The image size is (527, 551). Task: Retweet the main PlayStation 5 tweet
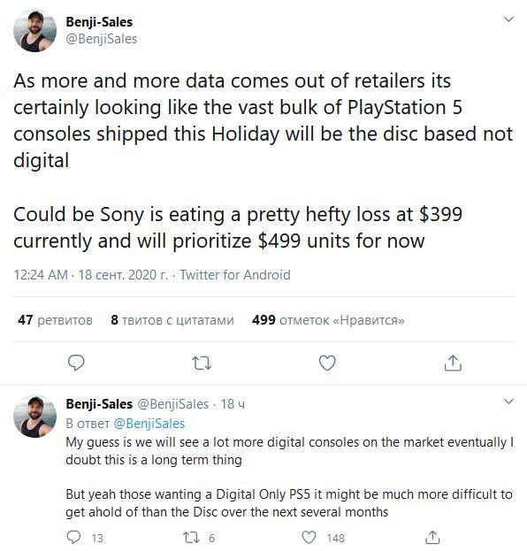202,363
